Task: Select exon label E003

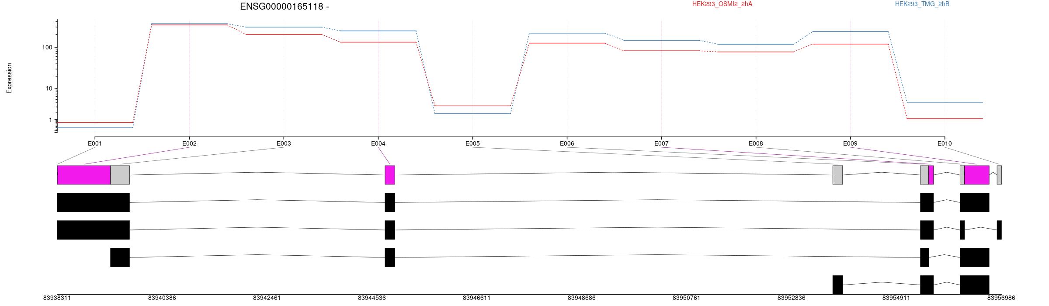Action: click(x=284, y=143)
